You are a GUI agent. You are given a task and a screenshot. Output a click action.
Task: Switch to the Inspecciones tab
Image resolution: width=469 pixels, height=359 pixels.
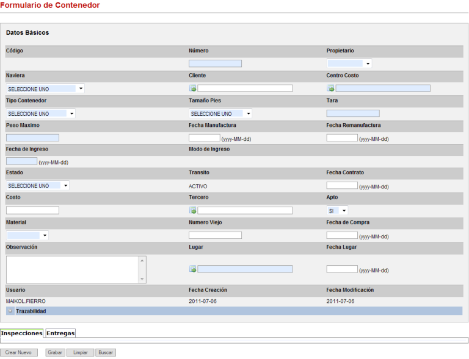click(x=21, y=333)
